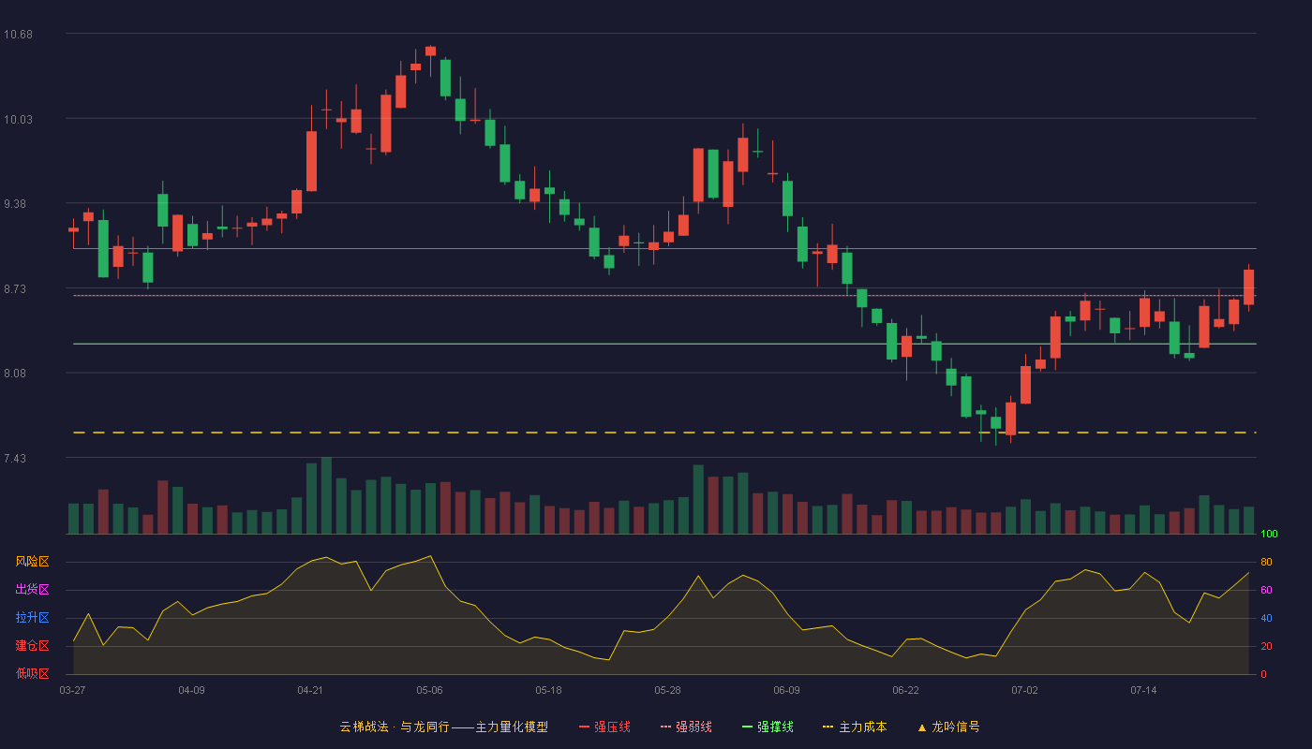Image resolution: width=1312 pixels, height=749 pixels.
Task: Click the green 100 indicator scale label
Action: pyautogui.click(x=1269, y=535)
